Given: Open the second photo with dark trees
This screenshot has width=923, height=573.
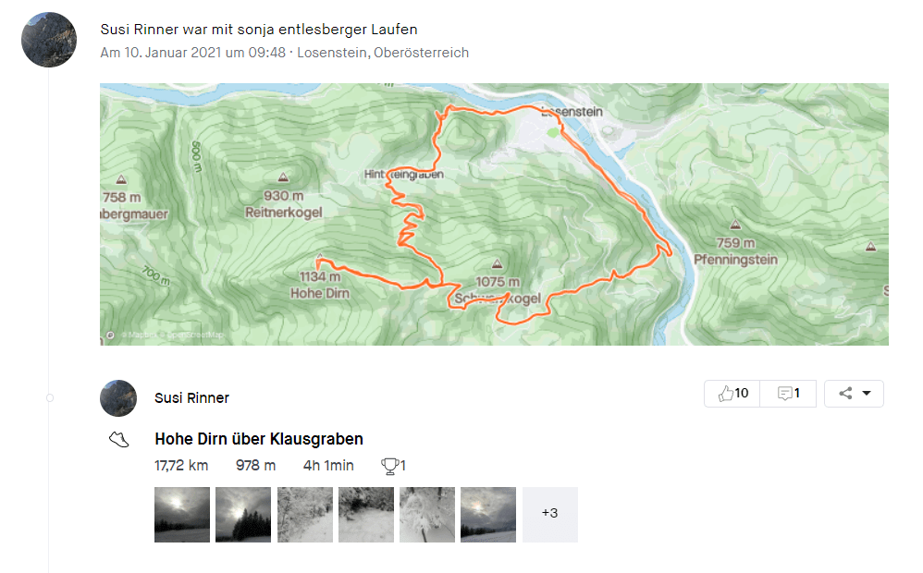Looking at the screenshot, I should pyautogui.click(x=243, y=514).
